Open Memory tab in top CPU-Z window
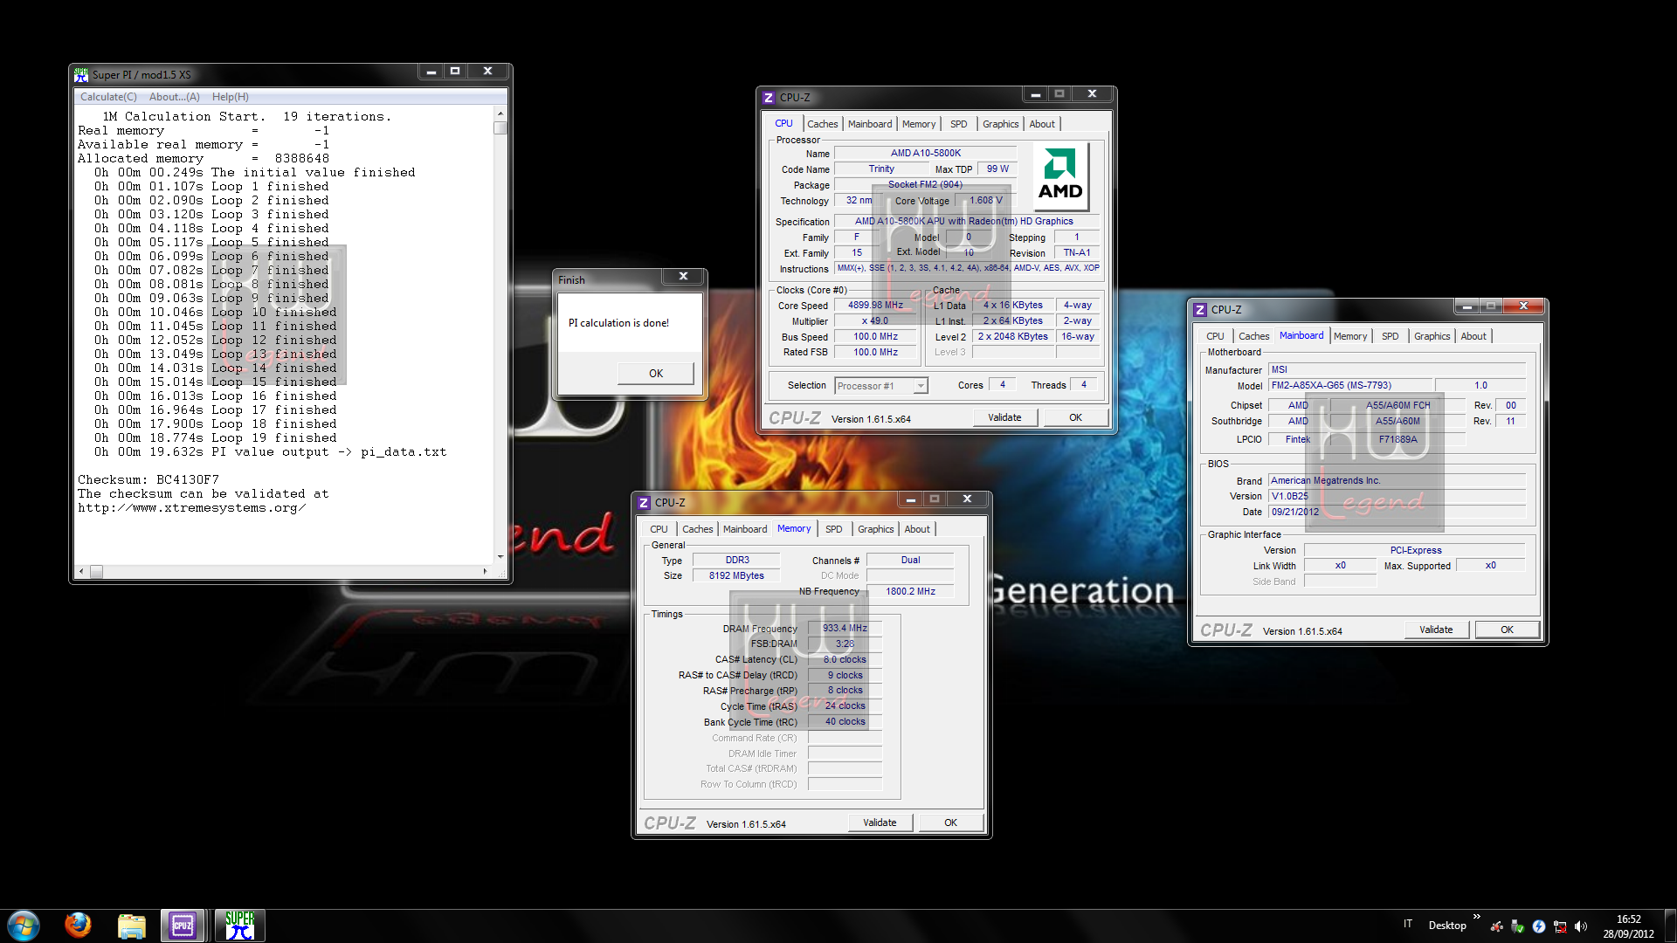This screenshot has width=1677, height=943. pos(919,124)
